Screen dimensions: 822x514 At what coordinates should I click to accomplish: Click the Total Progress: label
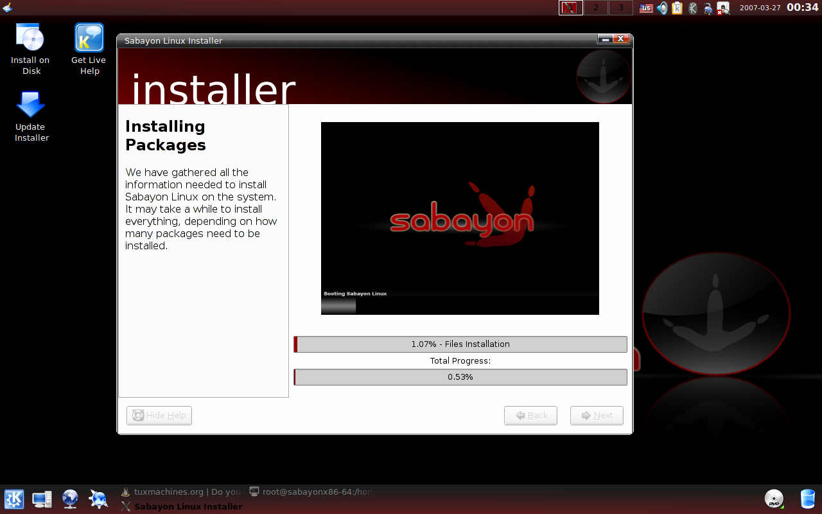460,361
